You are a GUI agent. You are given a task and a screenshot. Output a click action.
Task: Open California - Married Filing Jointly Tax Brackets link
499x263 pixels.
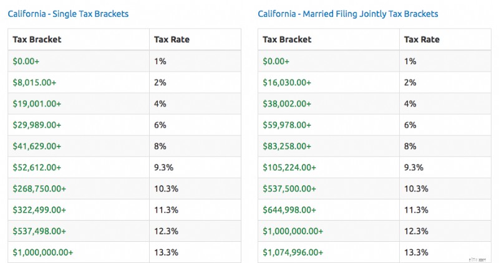point(348,14)
